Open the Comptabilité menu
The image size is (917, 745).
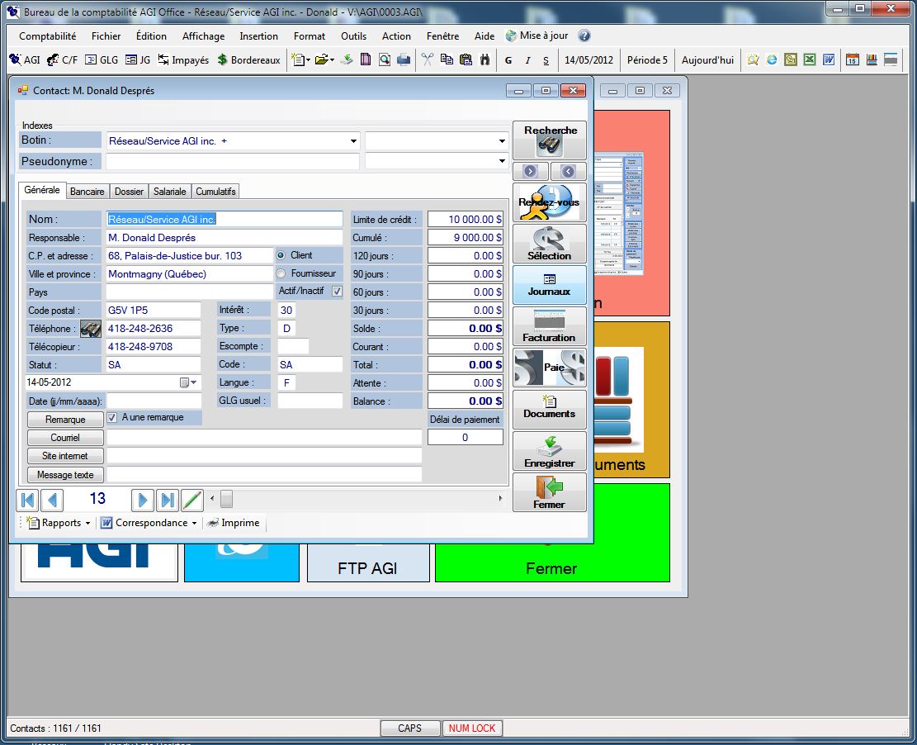(47, 36)
